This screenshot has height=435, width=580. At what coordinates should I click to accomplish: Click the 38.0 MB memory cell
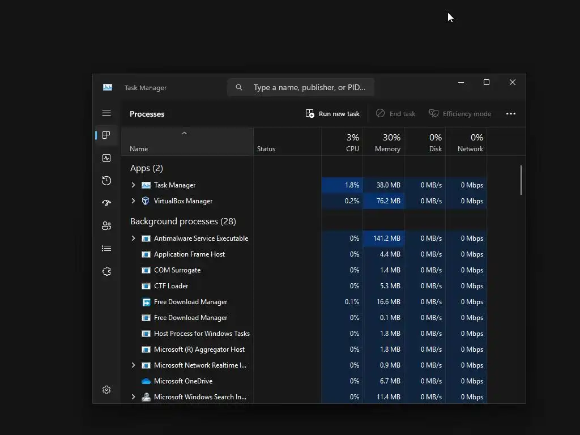[x=383, y=185]
